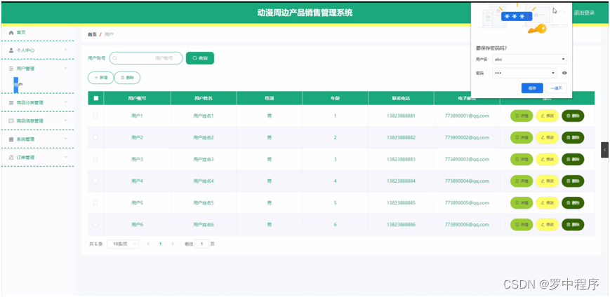This screenshot has width=610, height=297.
Task: Click 删除 for the 用户5 row
Action: (573, 202)
